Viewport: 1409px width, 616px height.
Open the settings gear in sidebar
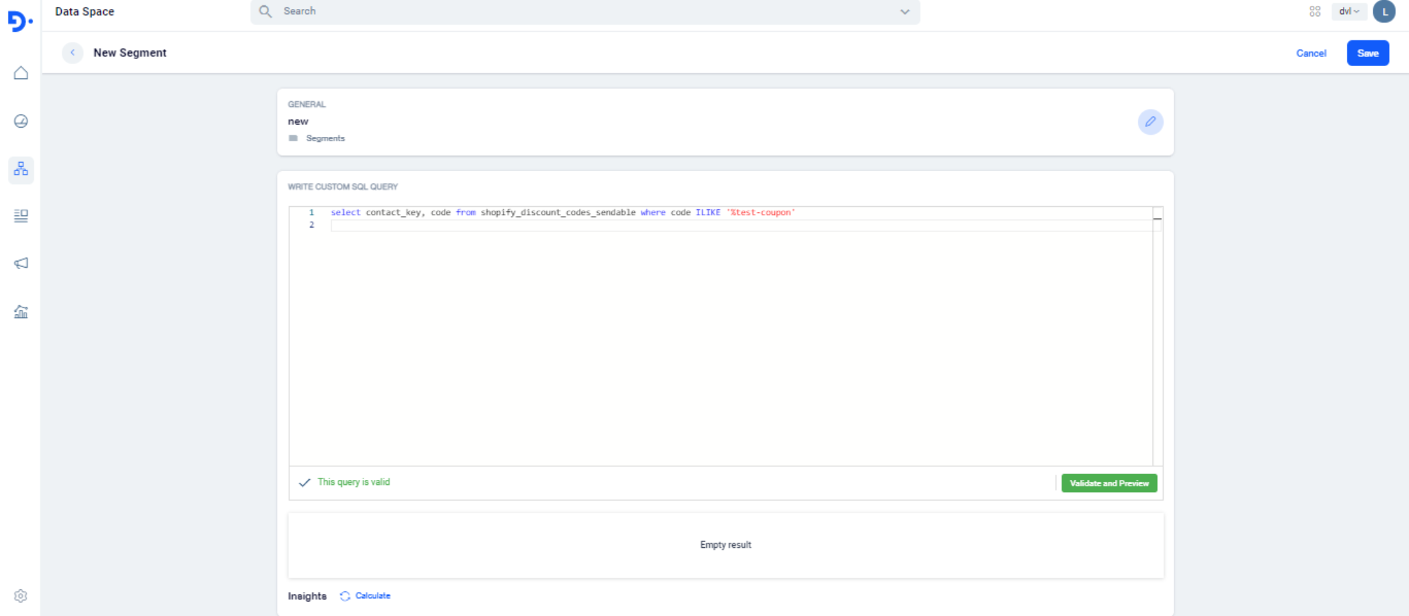click(x=21, y=596)
